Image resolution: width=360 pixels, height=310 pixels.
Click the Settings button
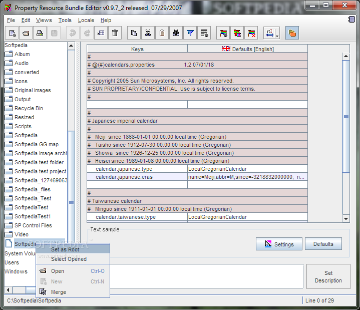click(279, 244)
